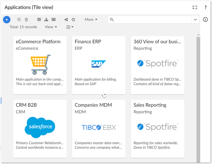Screen dimensions: 212x164
Task: Switch to hierarchy view icon
Action: (46, 20)
